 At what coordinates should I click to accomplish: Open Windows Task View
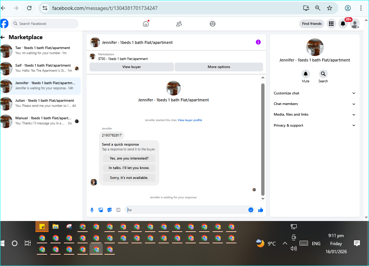[x=28, y=243]
